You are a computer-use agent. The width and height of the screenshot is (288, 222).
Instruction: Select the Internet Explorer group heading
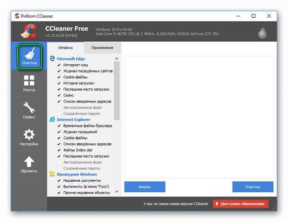tap(73, 119)
